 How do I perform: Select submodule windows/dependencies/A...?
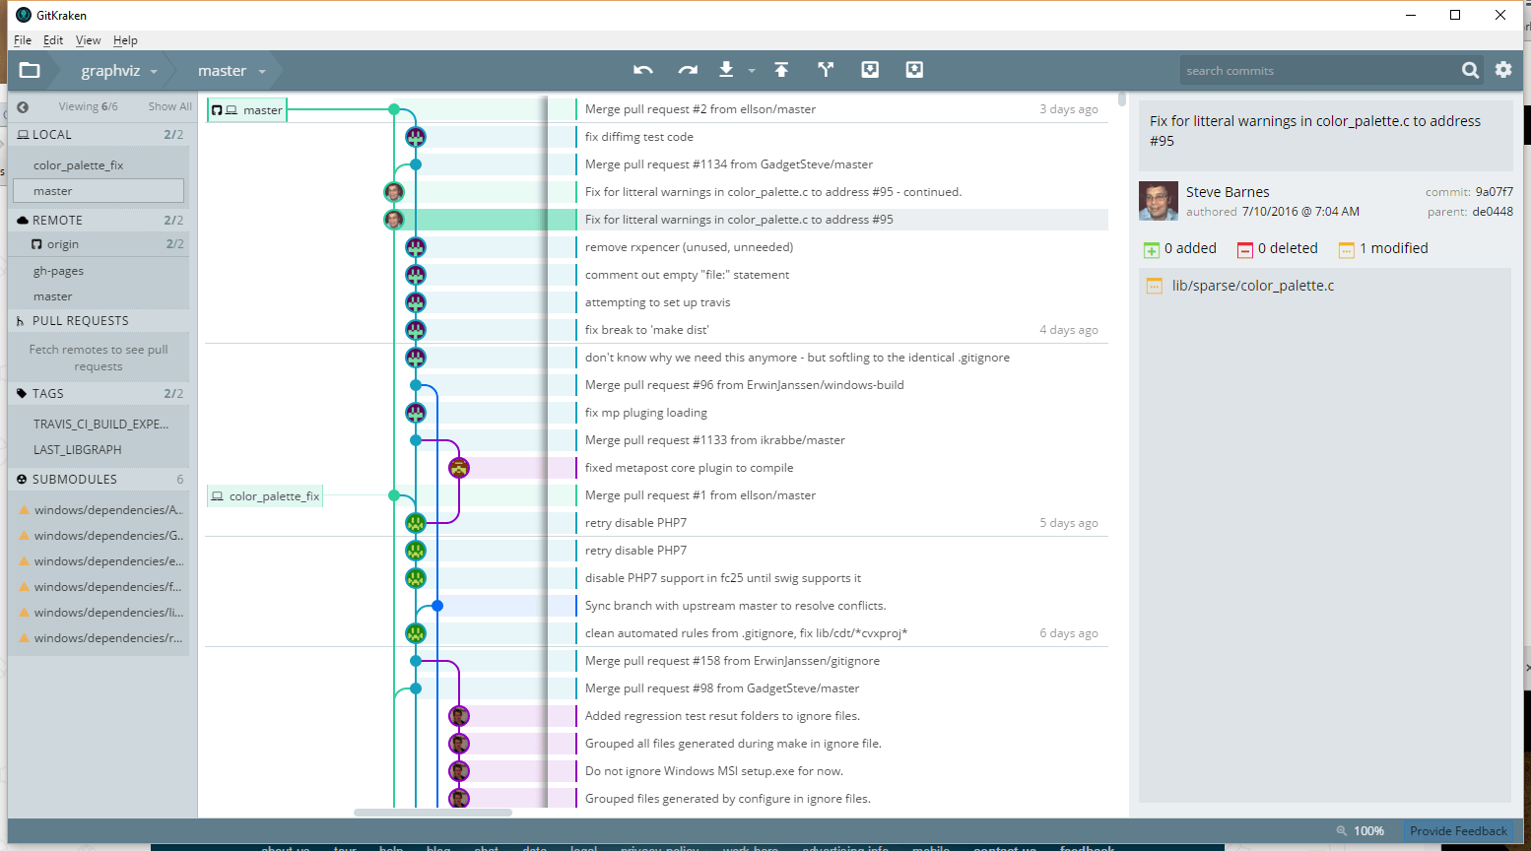tap(100, 510)
